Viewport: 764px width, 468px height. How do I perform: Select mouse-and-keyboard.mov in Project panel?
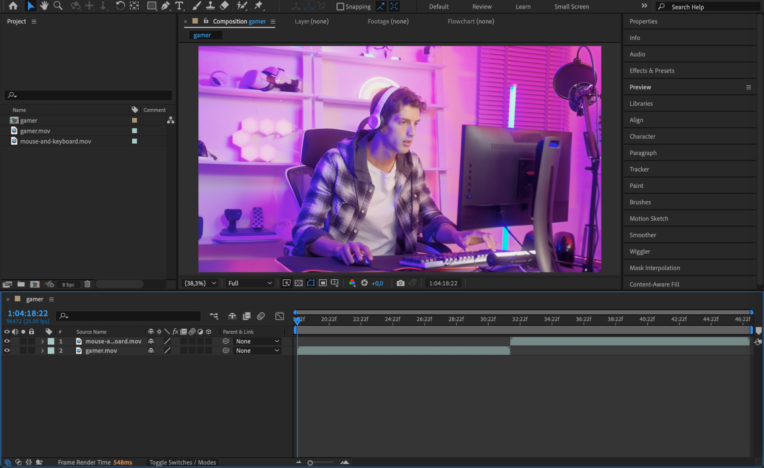point(55,141)
